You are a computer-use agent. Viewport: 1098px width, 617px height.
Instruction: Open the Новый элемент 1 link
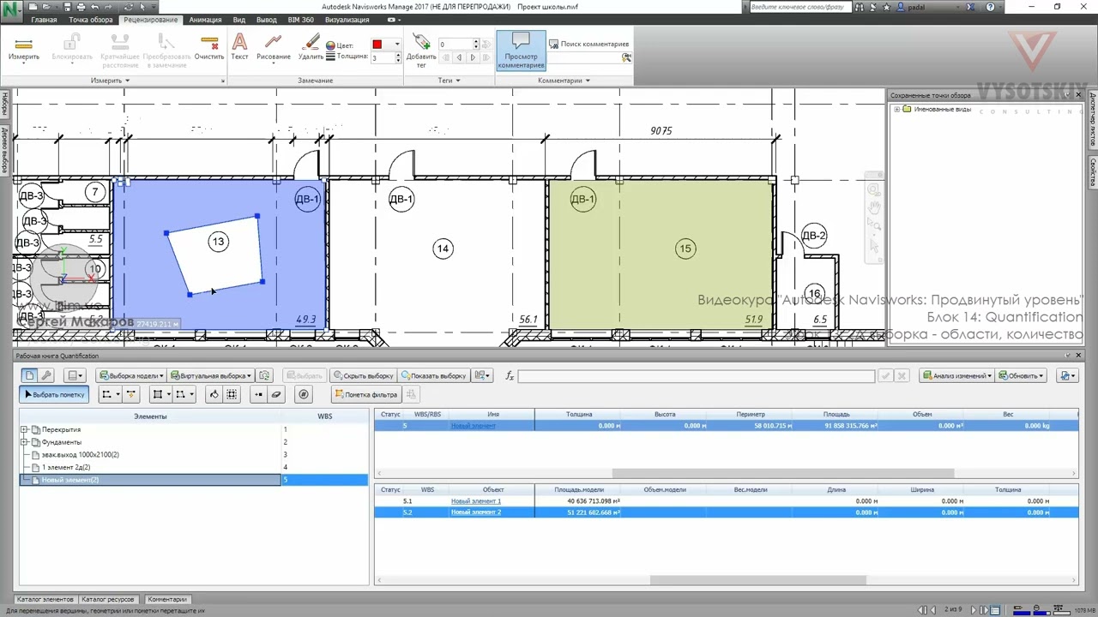point(476,500)
